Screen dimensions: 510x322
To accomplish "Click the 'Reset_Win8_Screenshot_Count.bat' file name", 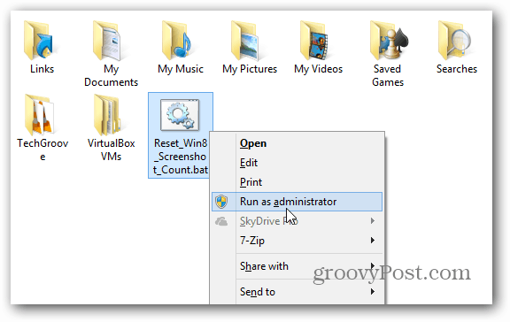I will [181, 157].
